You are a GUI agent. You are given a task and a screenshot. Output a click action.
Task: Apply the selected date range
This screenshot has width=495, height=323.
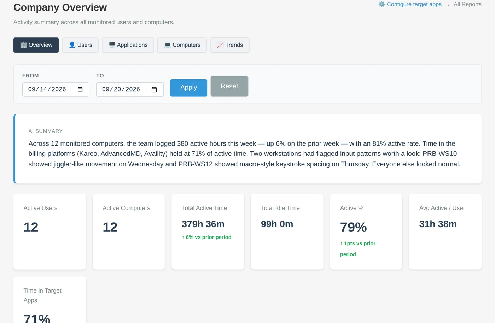[x=189, y=88]
